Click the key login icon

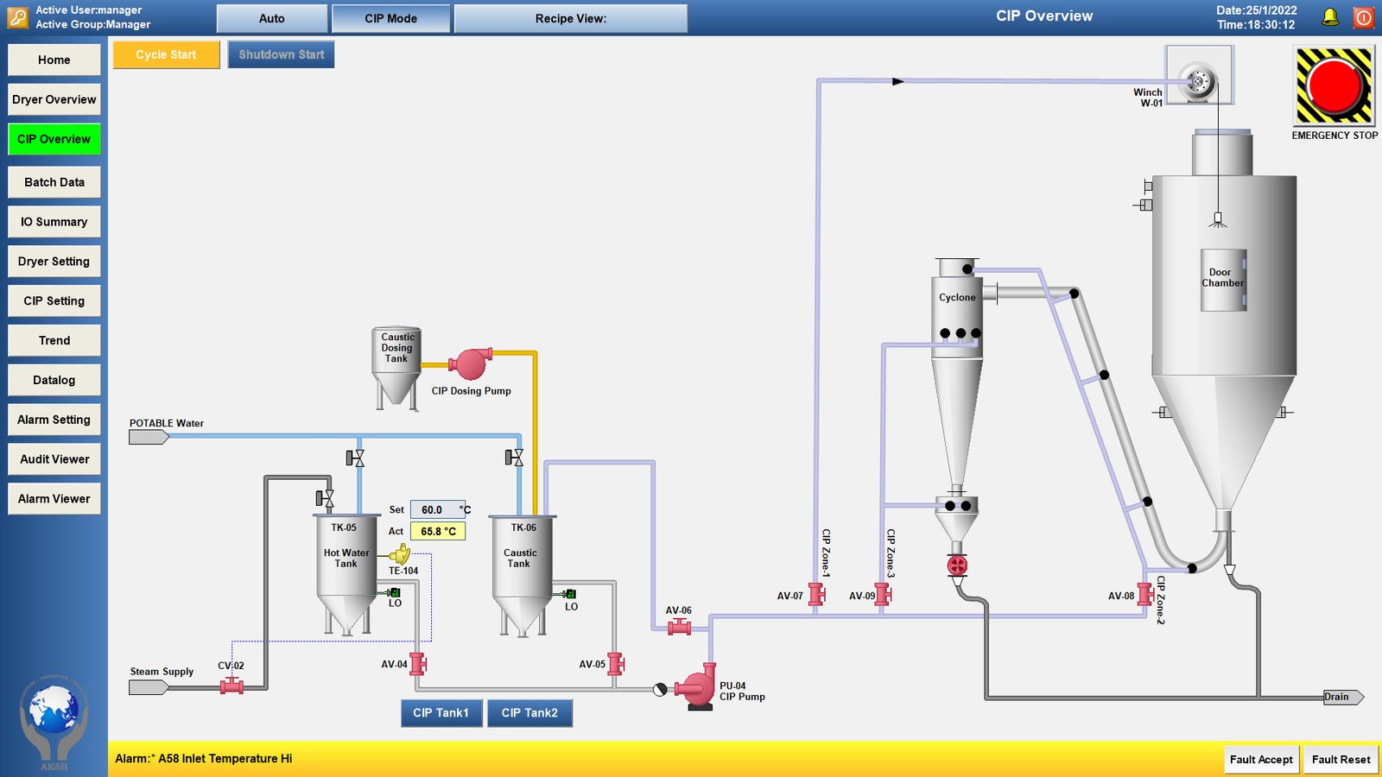coord(17,17)
